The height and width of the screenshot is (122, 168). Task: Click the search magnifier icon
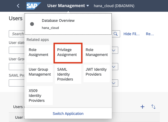116,34
